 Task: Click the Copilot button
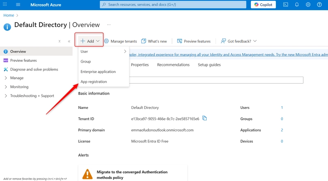tap(263, 5)
